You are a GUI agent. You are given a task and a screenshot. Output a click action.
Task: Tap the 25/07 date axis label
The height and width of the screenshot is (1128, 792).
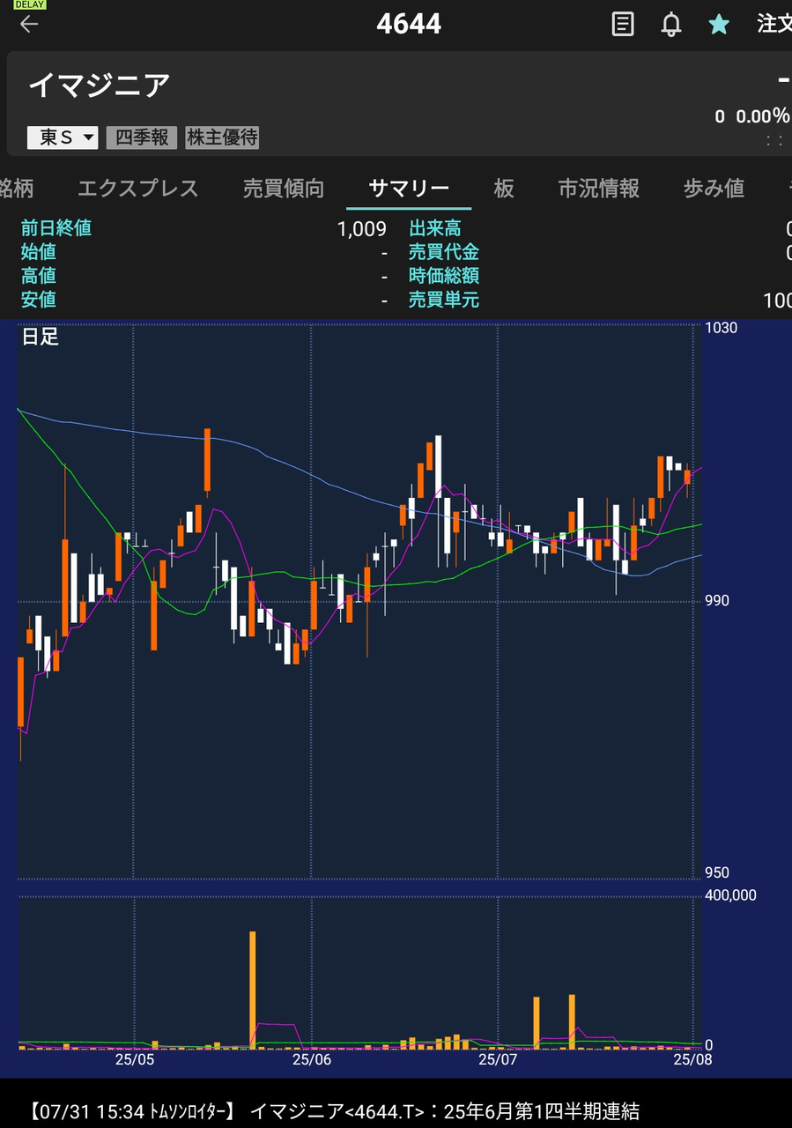coord(499,1059)
